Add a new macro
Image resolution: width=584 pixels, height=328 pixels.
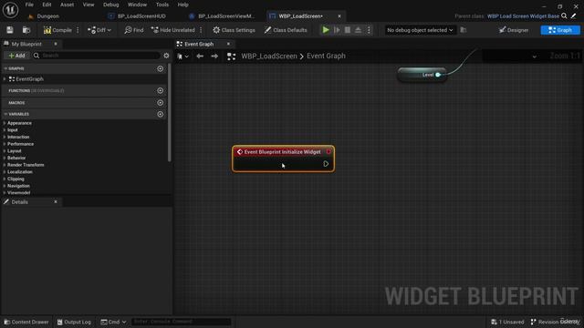[161, 103]
